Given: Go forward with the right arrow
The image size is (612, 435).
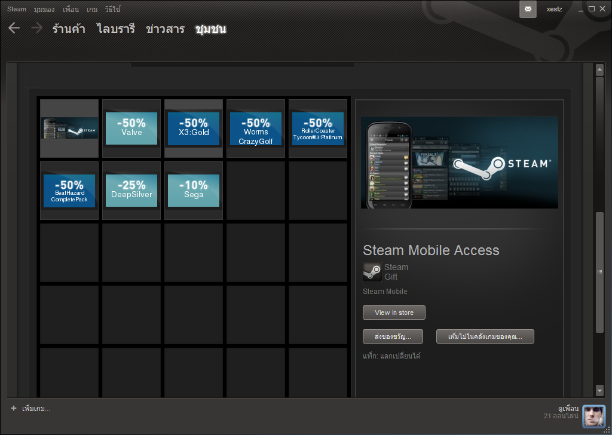Looking at the screenshot, I should (36, 28).
